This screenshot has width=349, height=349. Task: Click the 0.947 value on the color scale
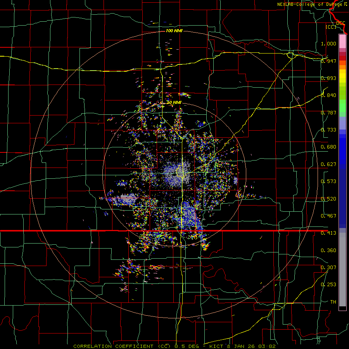click(x=328, y=61)
